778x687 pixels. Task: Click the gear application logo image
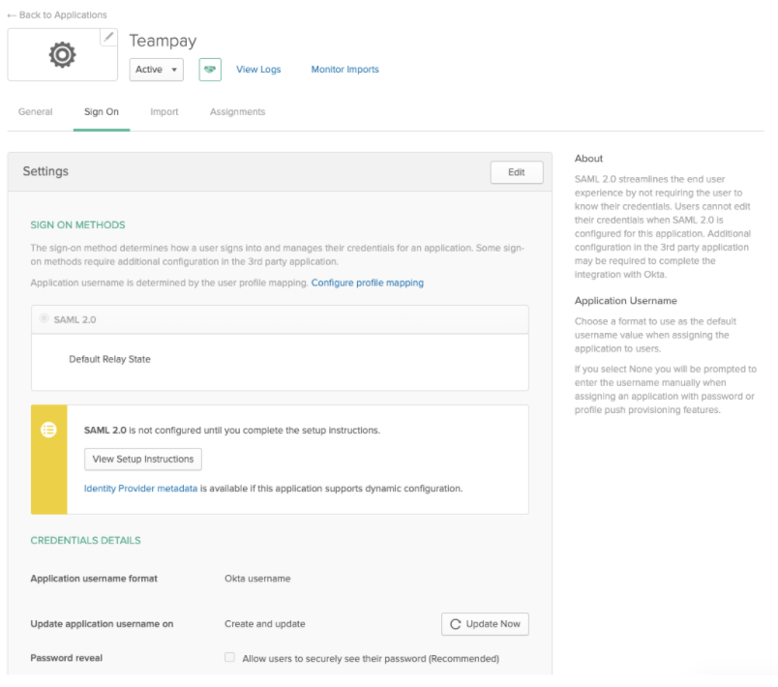63,54
